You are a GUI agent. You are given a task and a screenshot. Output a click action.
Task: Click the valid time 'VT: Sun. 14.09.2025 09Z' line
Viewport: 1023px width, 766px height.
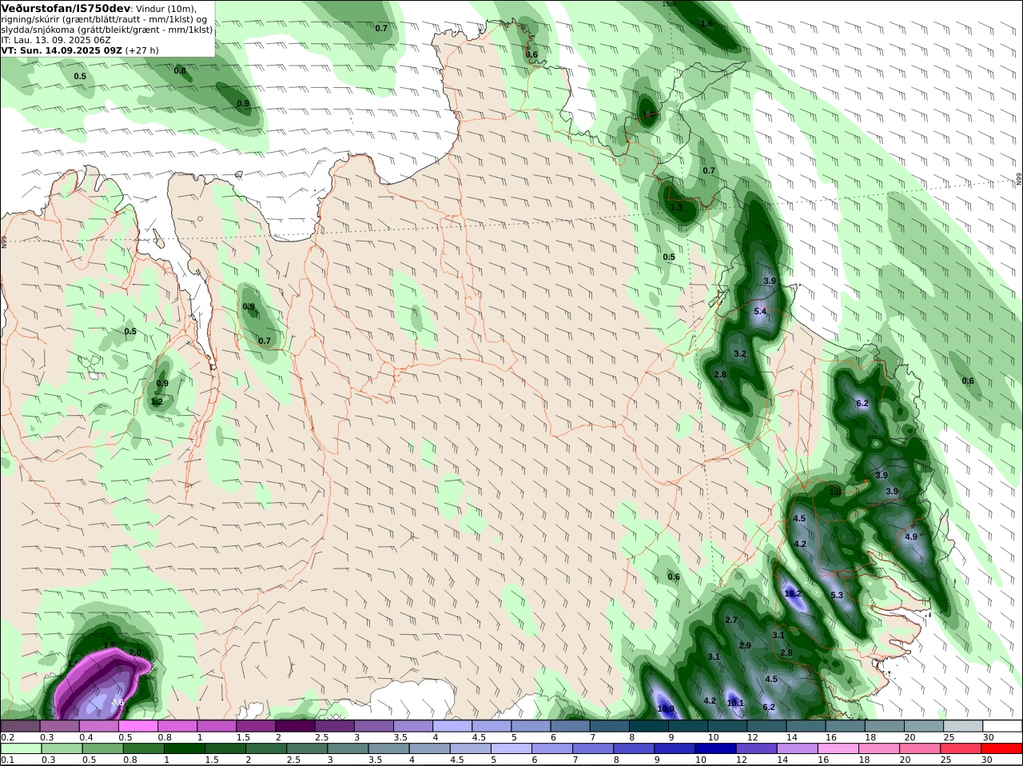coord(62,50)
